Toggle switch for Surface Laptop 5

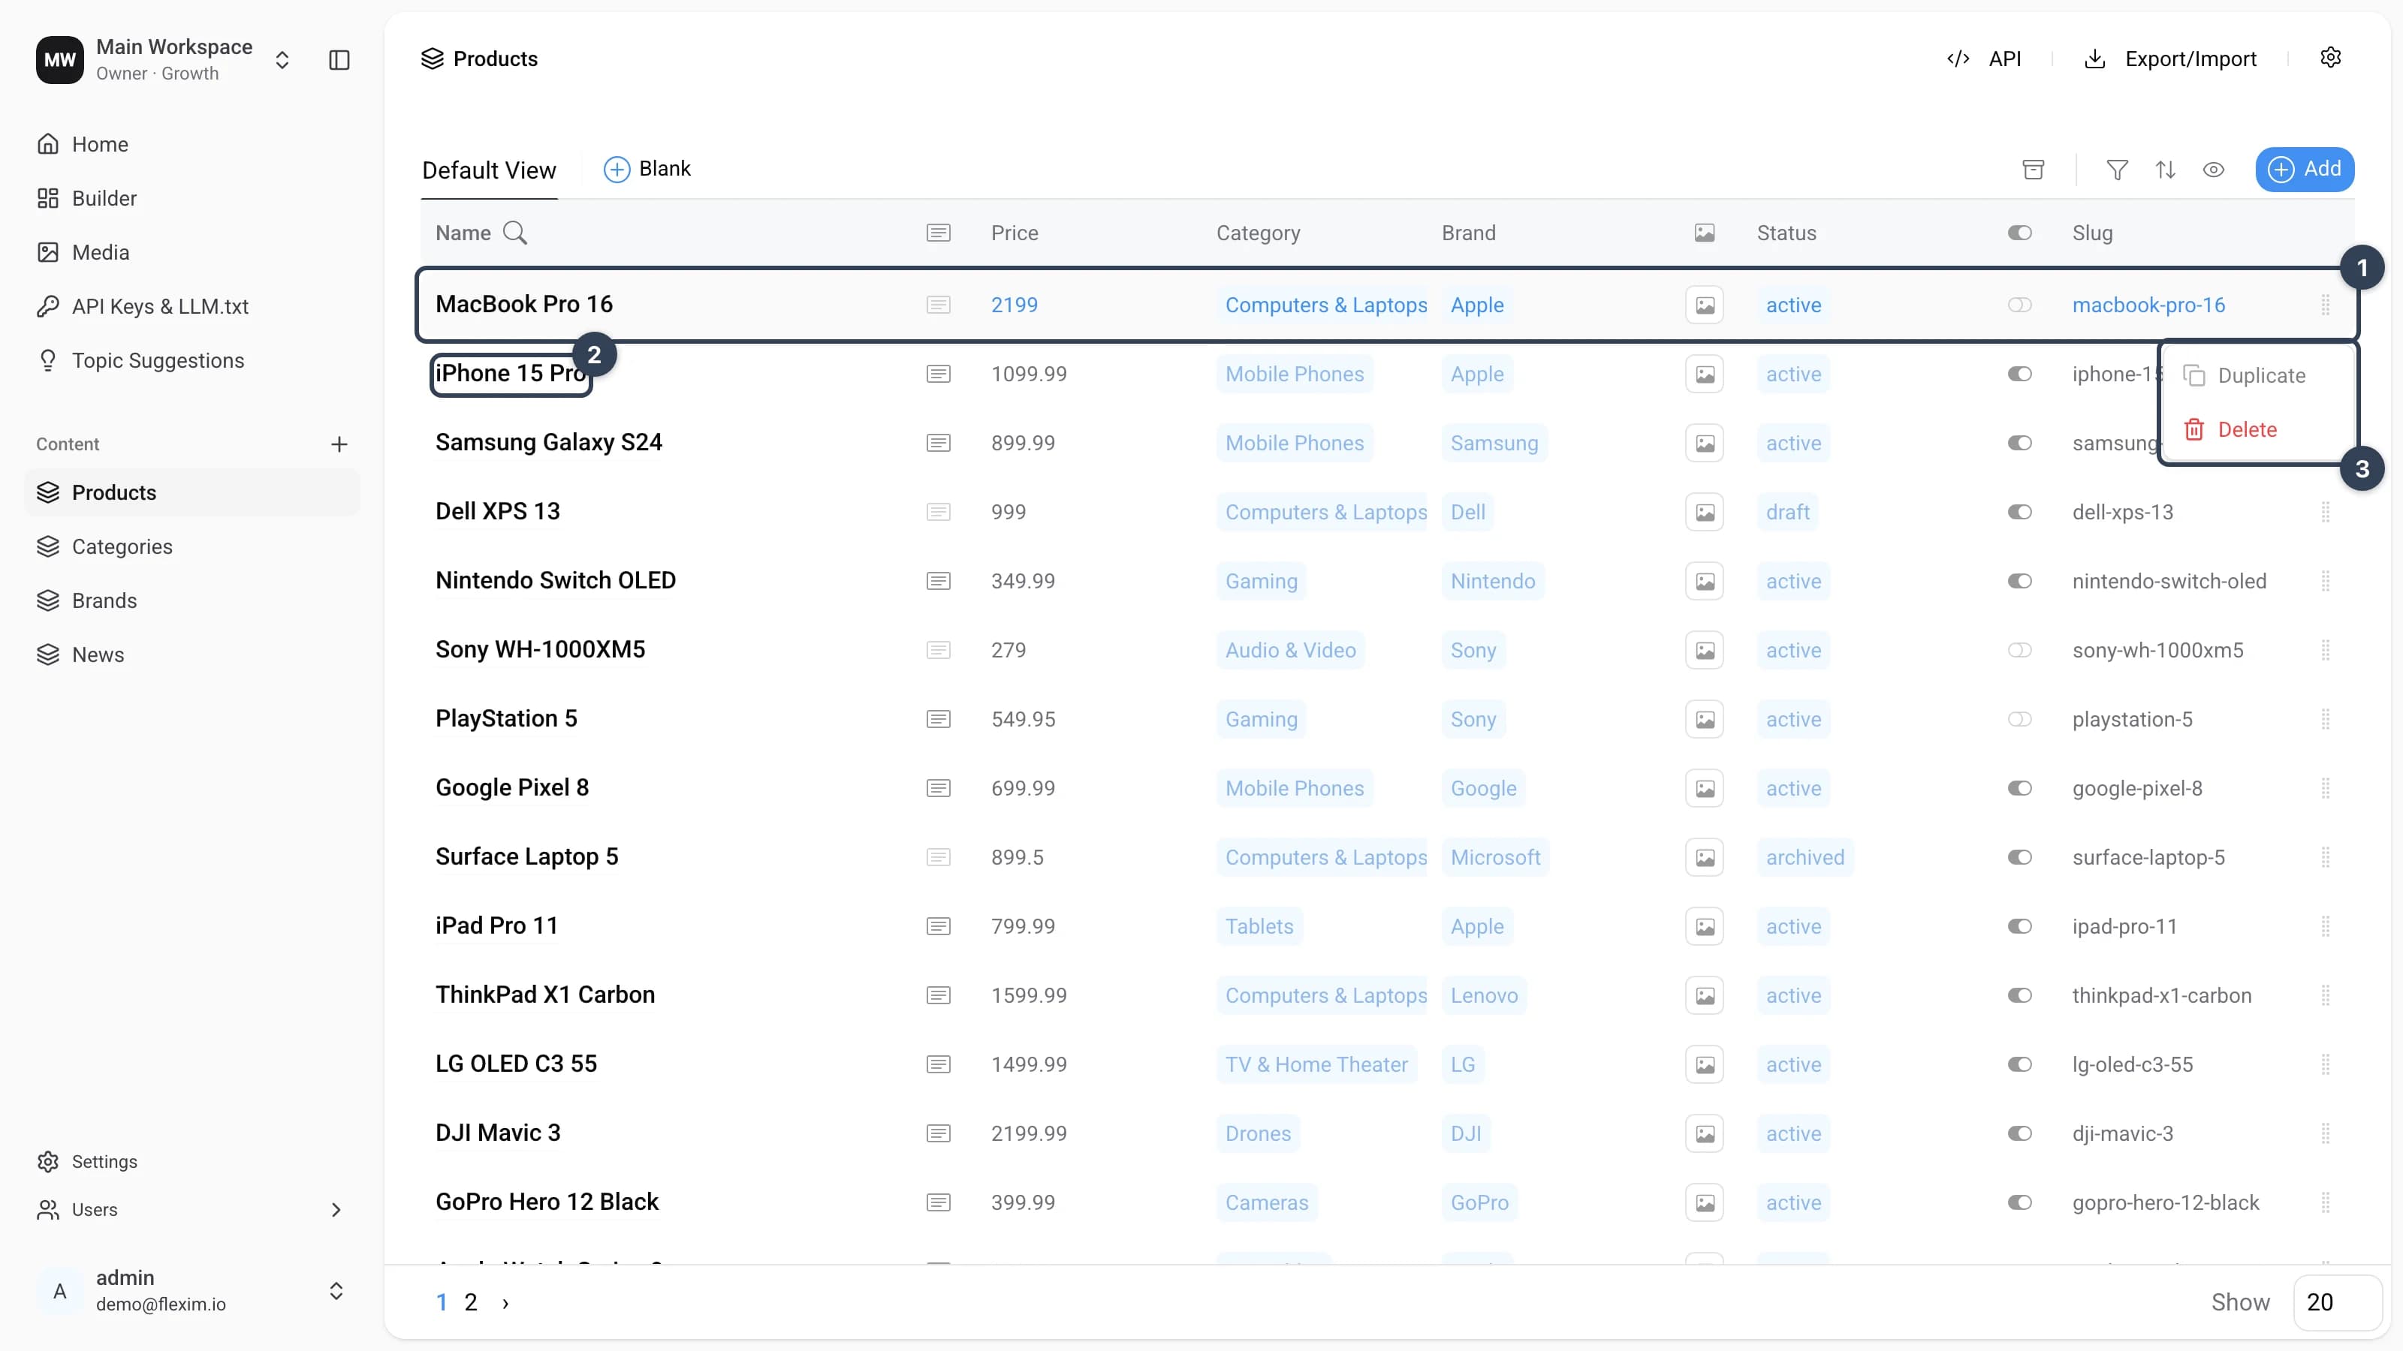(2019, 857)
